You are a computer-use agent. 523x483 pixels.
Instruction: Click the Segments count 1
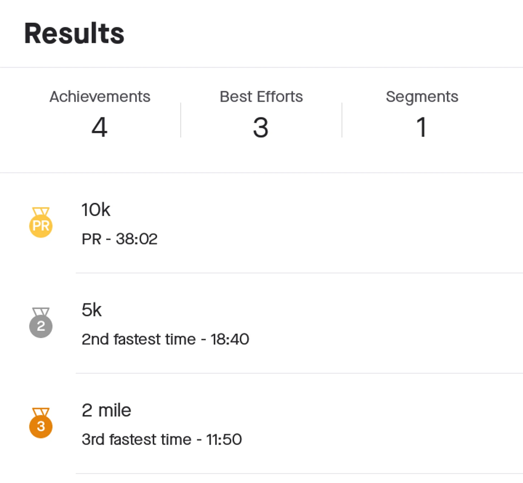(422, 127)
